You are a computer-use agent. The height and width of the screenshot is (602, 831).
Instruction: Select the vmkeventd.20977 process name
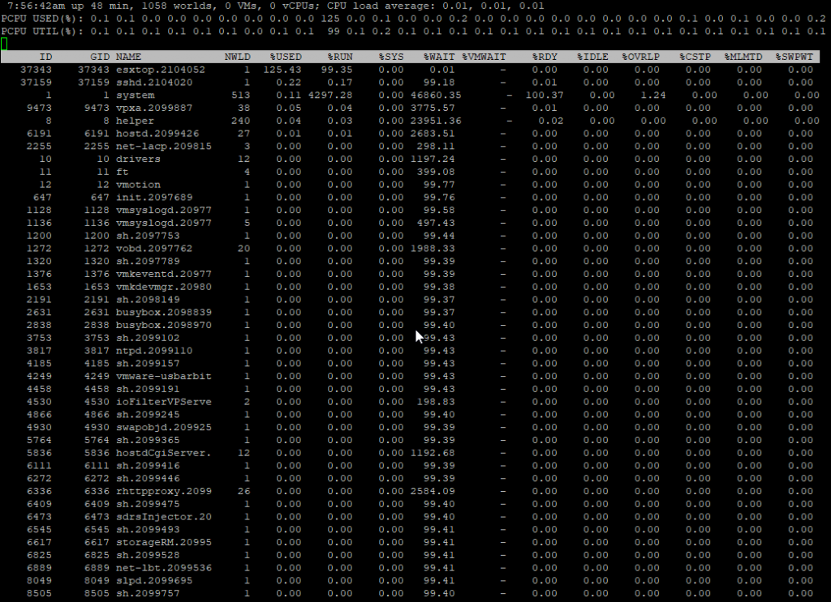[164, 274]
